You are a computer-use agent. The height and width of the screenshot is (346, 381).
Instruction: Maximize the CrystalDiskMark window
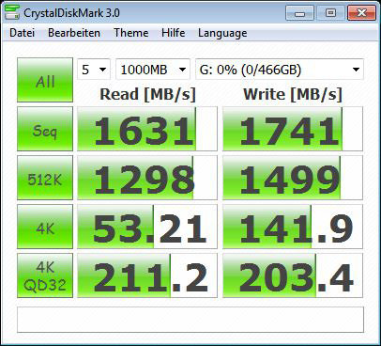coord(330,13)
